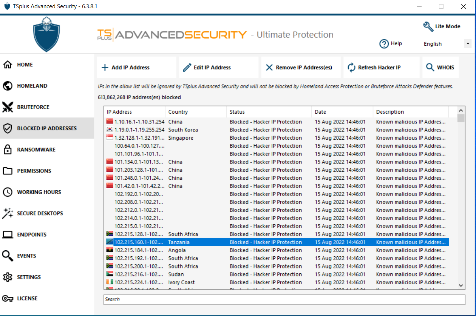
Task: Go to the BRUTEFORCE menu item
Action: (33, 107)
